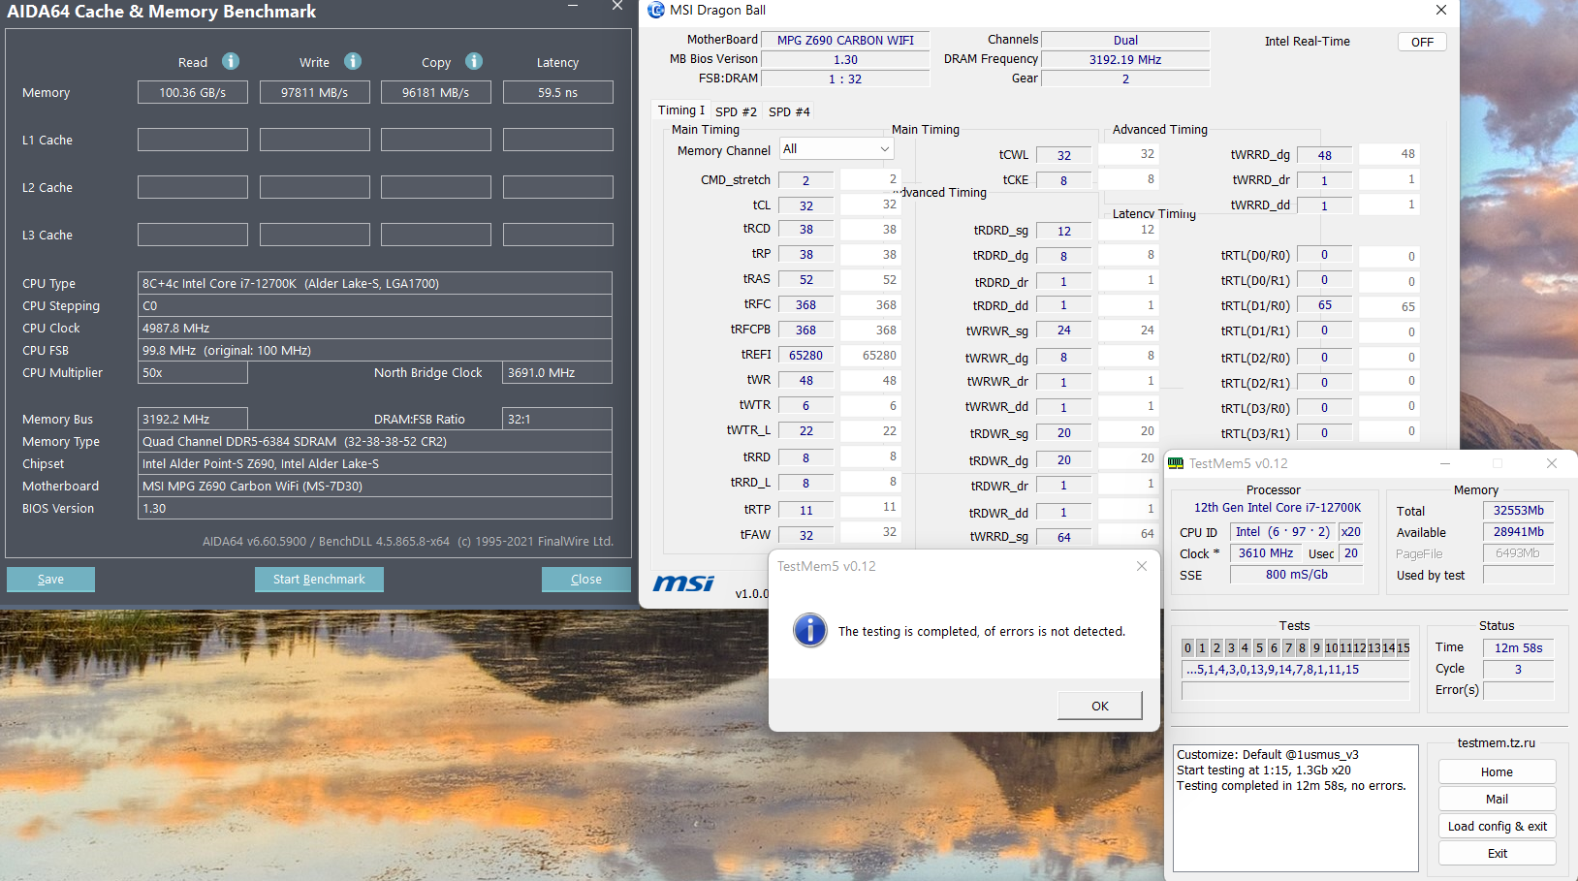1578x881 pixels.
Task: Select the CMD_stretch blue value field
Action: [805, 180]
